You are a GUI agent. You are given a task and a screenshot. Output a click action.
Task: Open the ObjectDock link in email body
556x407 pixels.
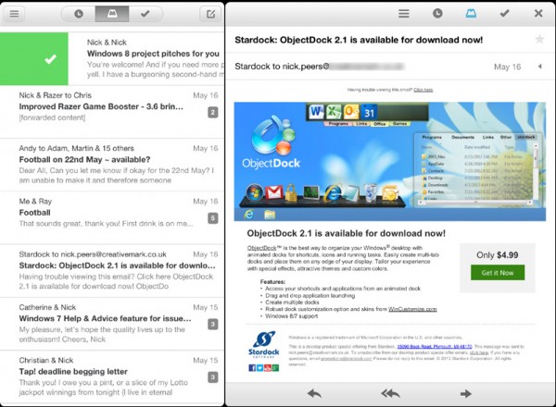(x=261, y=248)
